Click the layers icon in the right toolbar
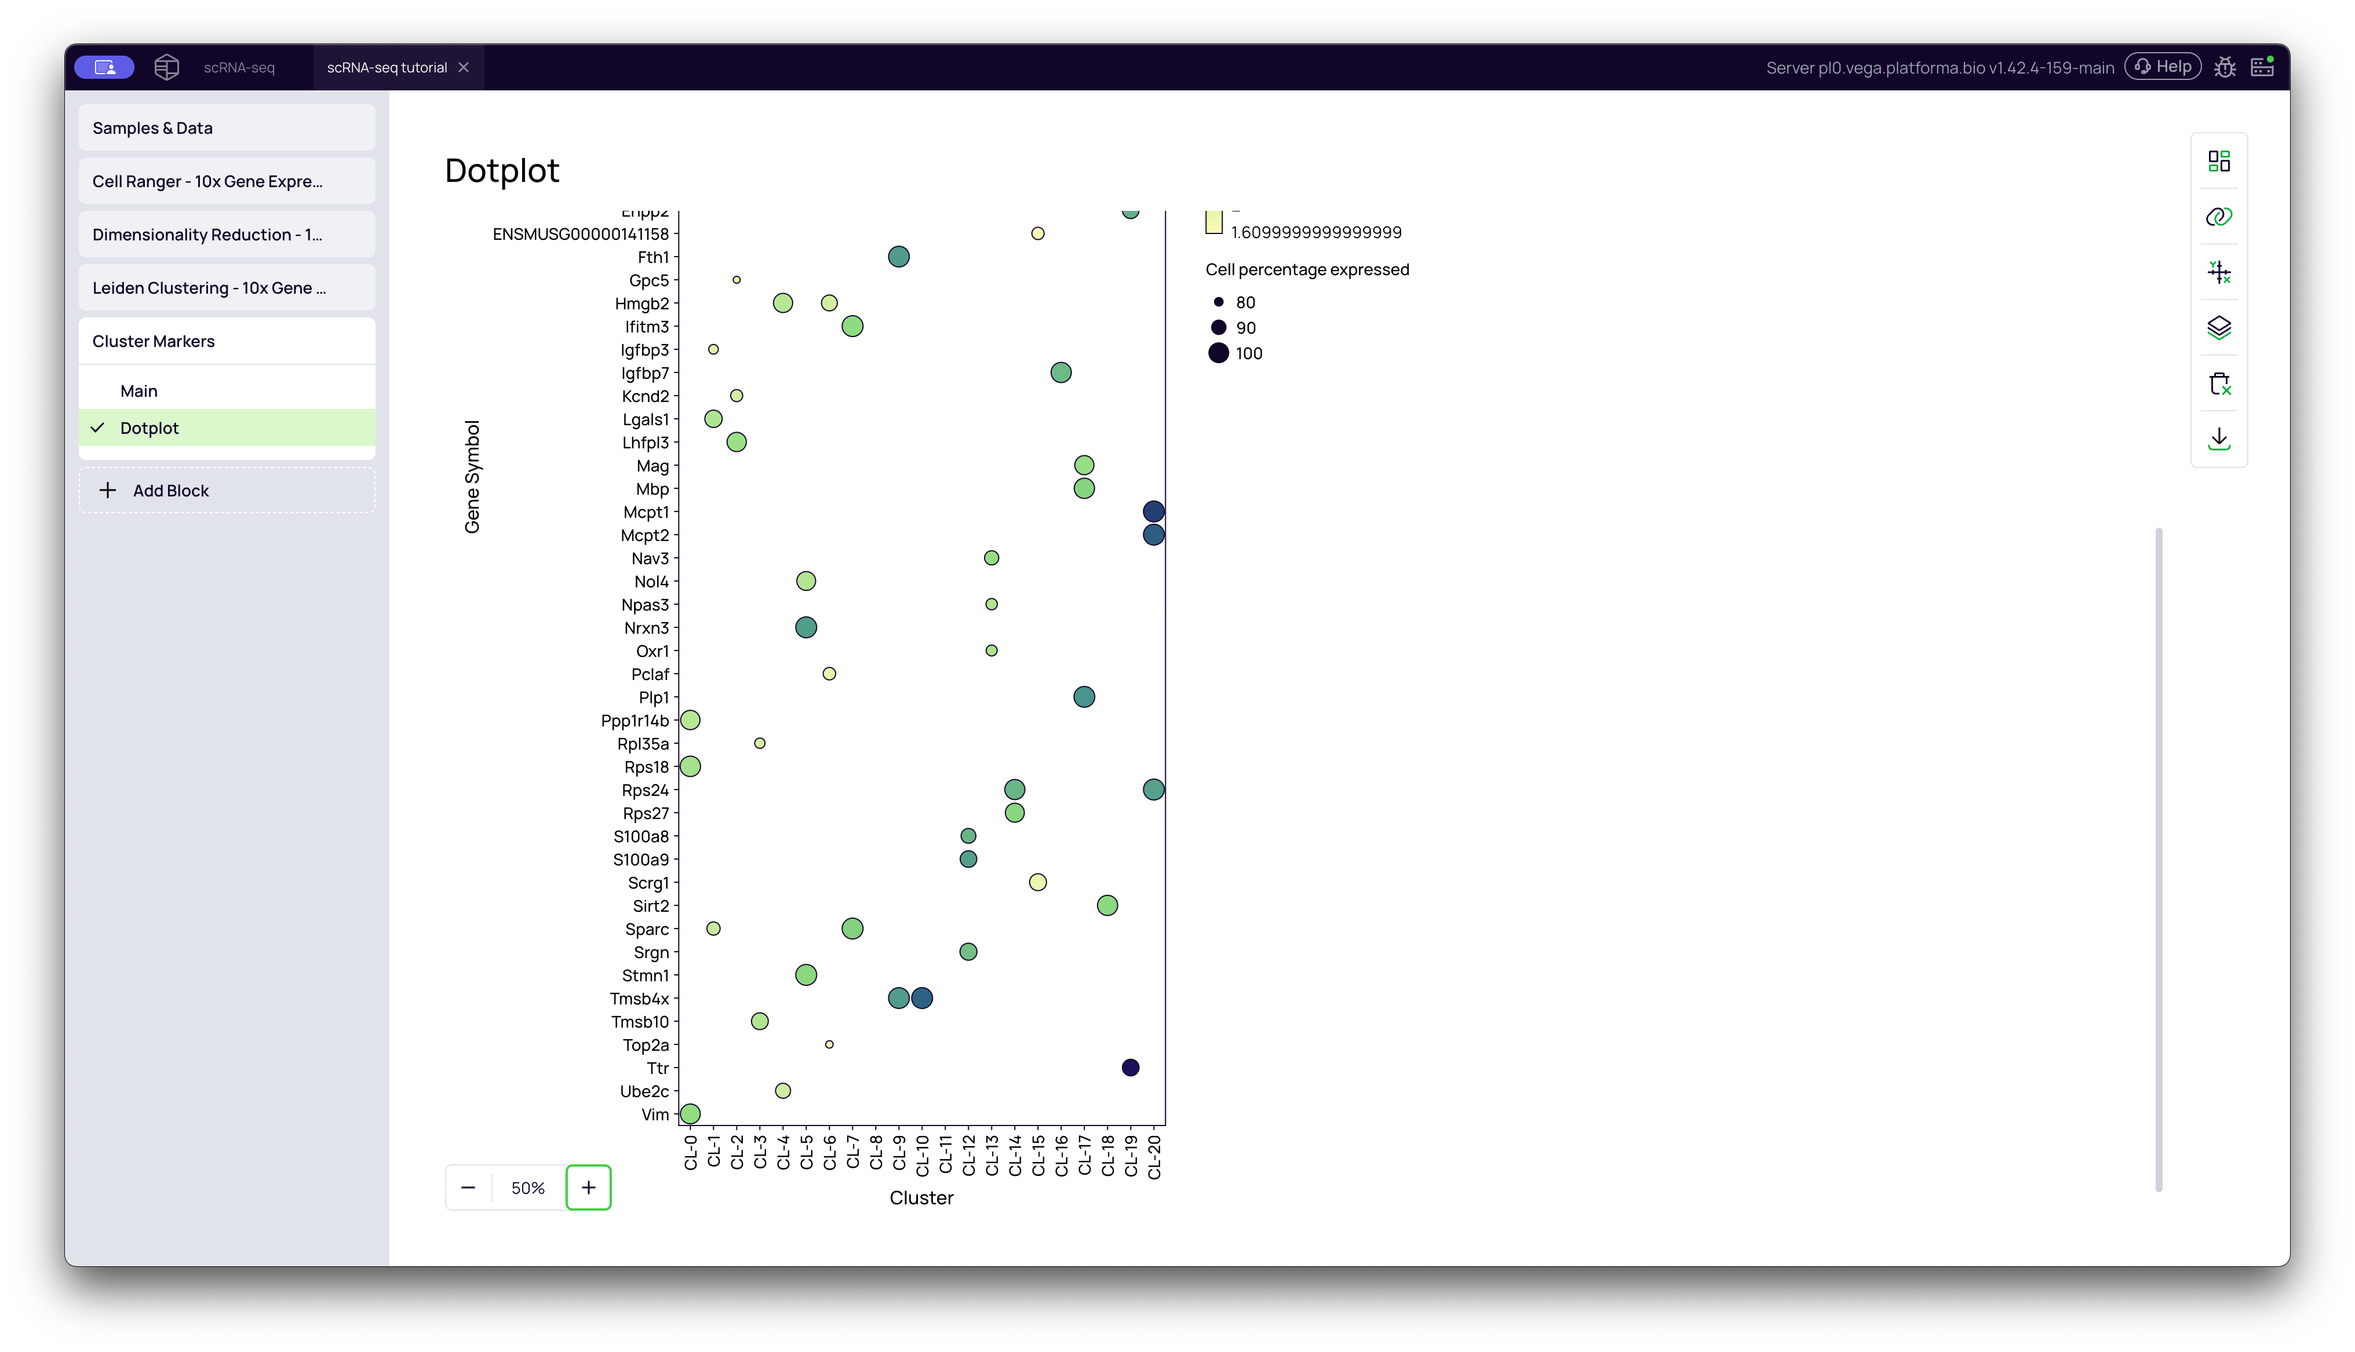Image resolution: width=2355 pixels, height=1352 pixels. point(2221,327)
